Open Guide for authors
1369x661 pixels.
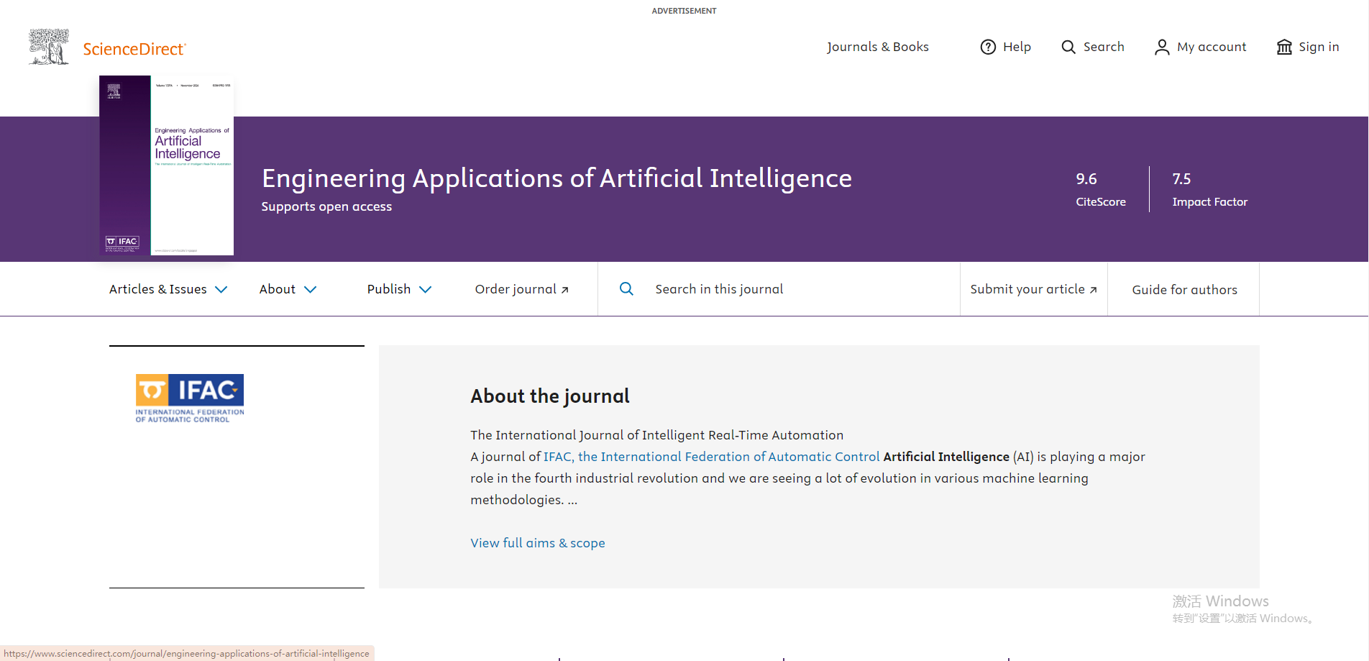tap(1184, 290)
